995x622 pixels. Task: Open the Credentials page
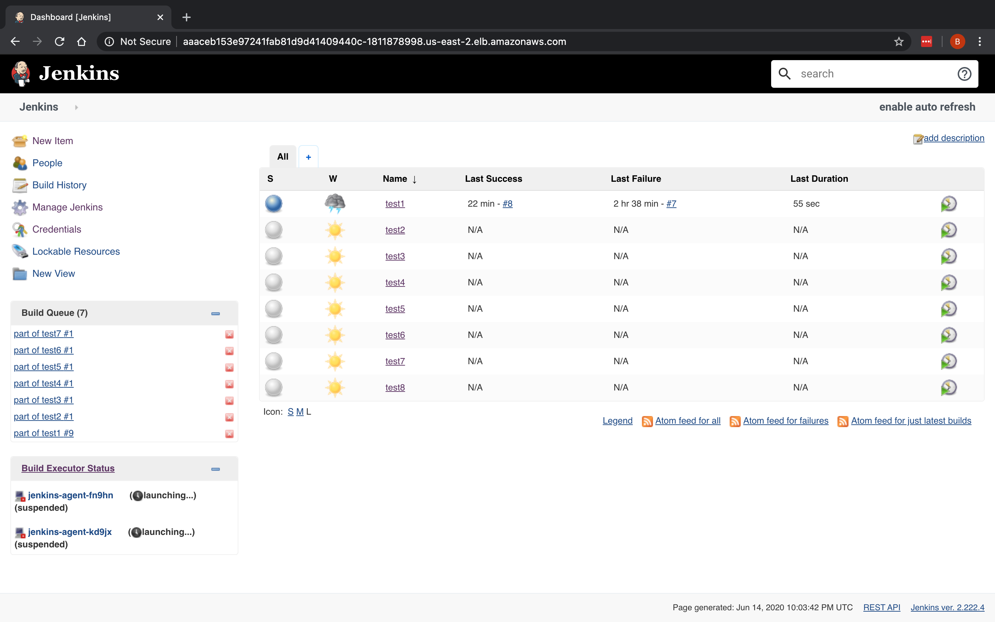click(57, 229)
